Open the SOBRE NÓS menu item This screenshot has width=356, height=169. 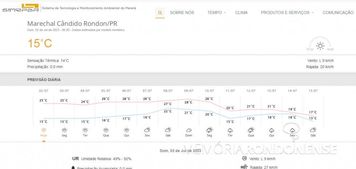click(182, 13)
